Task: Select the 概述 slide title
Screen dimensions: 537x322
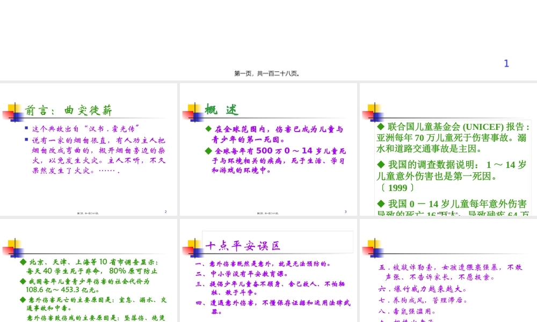Action: point(221,110)
